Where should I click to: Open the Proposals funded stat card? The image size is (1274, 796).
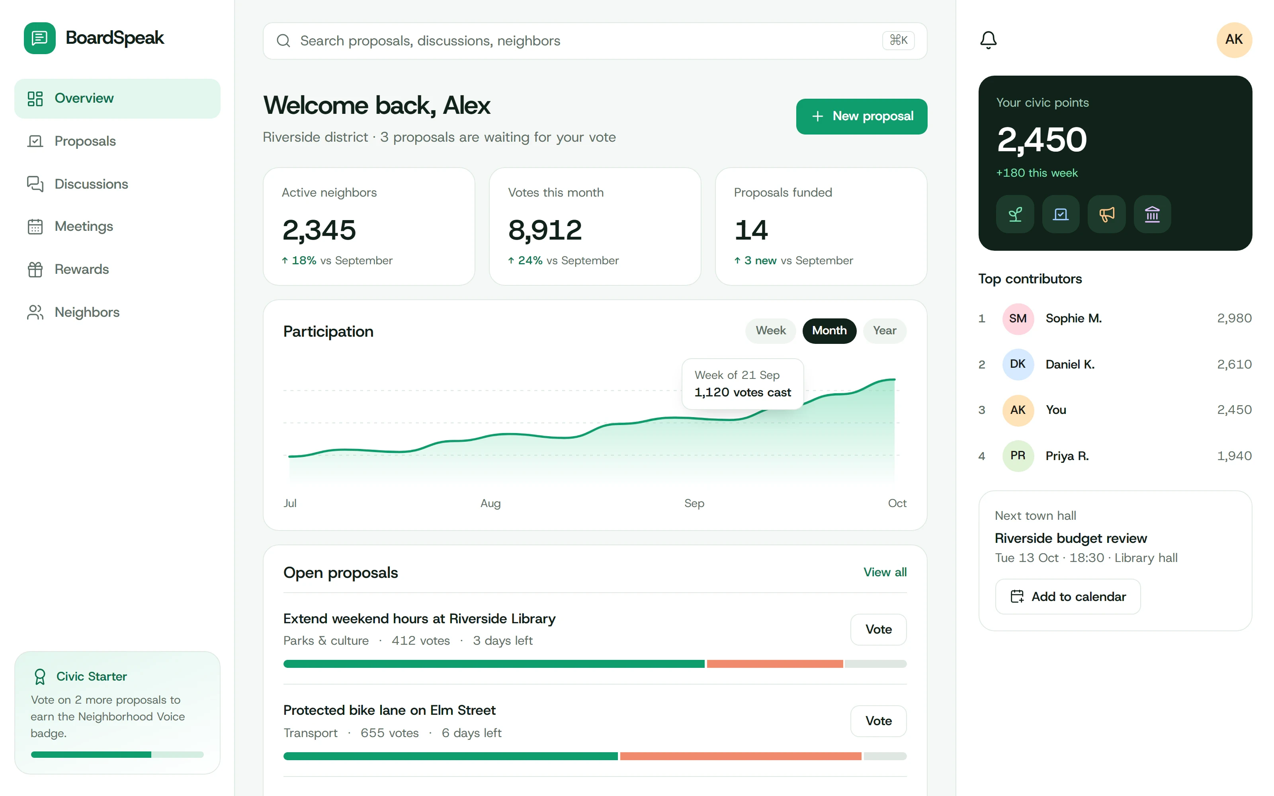coord(821,226)
